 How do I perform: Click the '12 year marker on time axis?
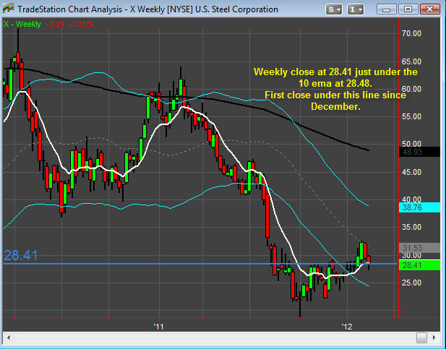pyautogui.click(x=347, y=327)
